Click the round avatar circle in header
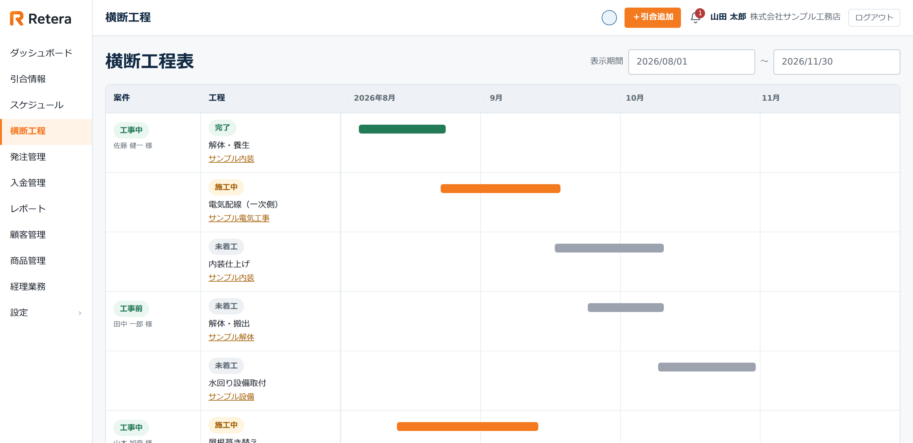Screen dimensions: 913x443 [609, 18]
